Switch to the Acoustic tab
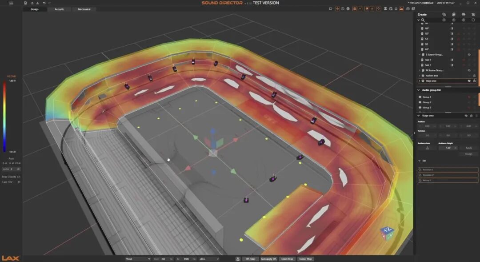Image resolution: width=480 pixels, height=262 pixels. pyautogui.click(x=60, y=9)
